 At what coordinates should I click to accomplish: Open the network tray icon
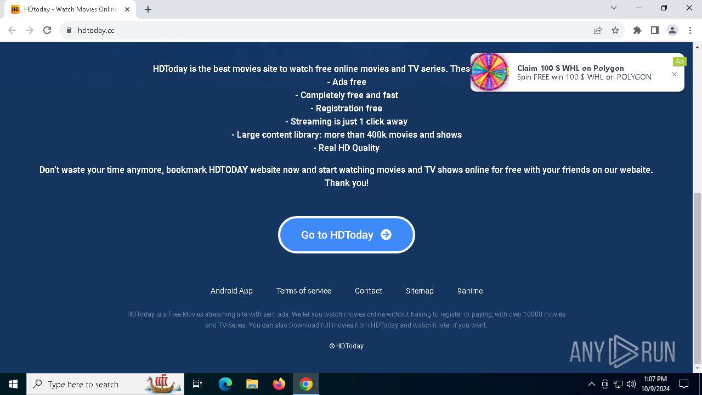pos(618,384)
